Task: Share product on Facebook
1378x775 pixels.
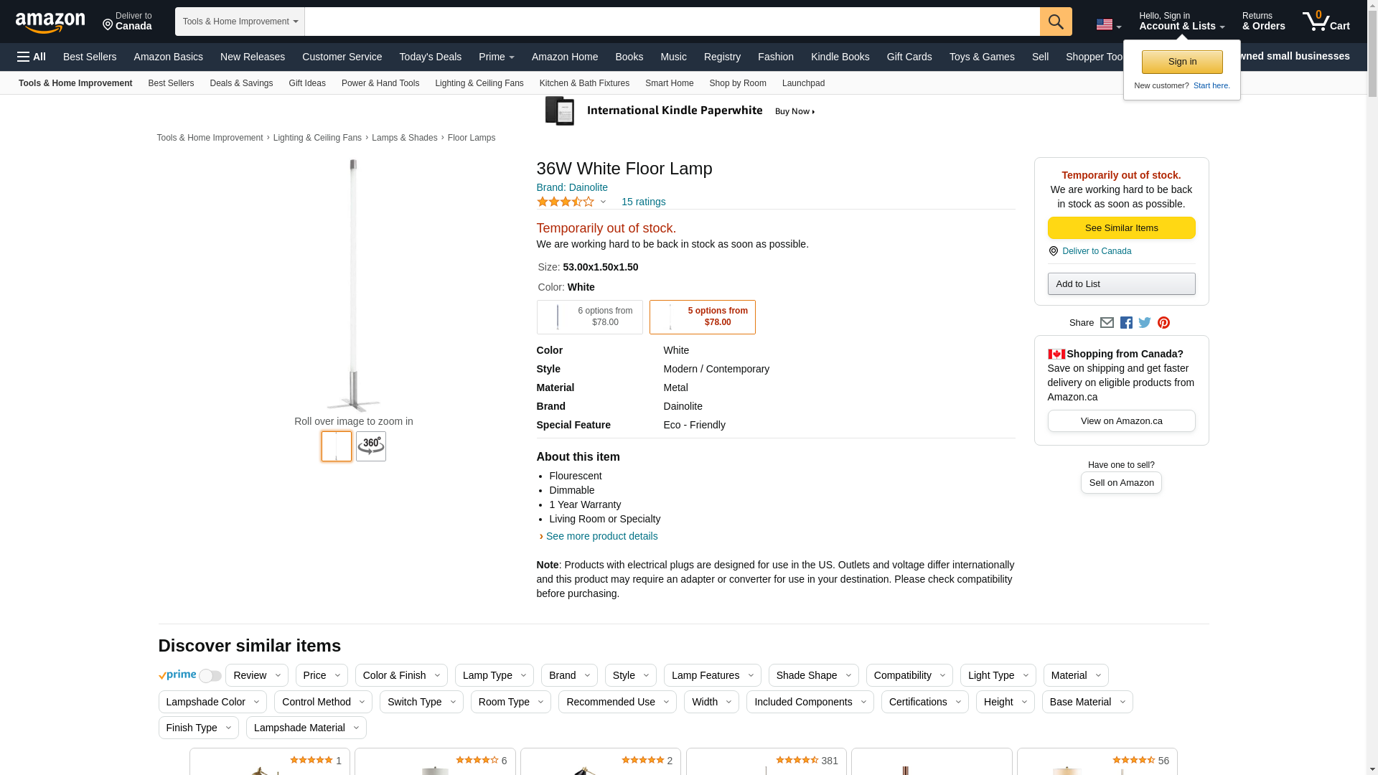Action: coord(1126,323)
